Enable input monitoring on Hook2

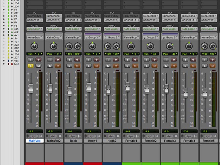coord(108,59)
